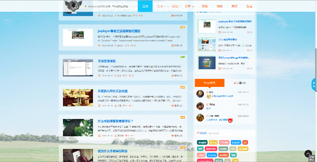The width and height of the screenshot is (317, 162).
Task: Select the beige CRM tag
Action: (x=233, y=148)
